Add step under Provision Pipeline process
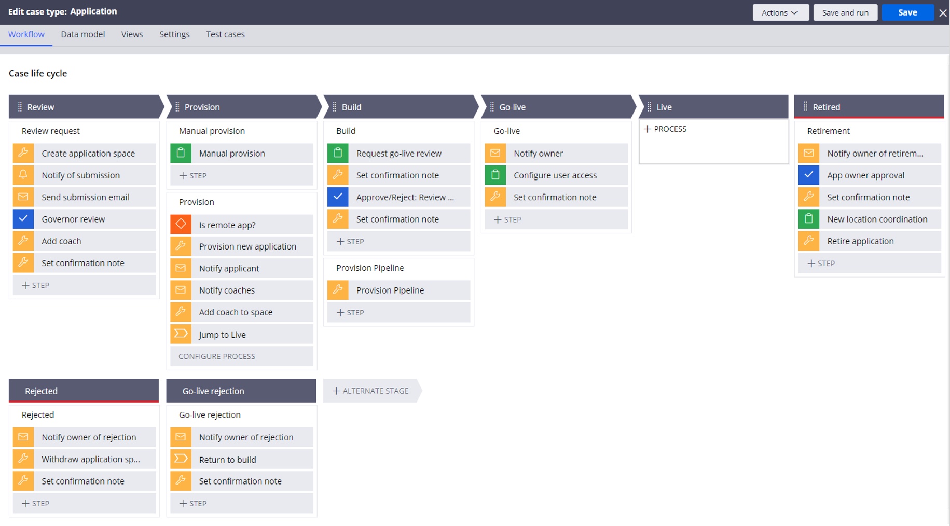950x526 pixels. [x=399, y=312]
